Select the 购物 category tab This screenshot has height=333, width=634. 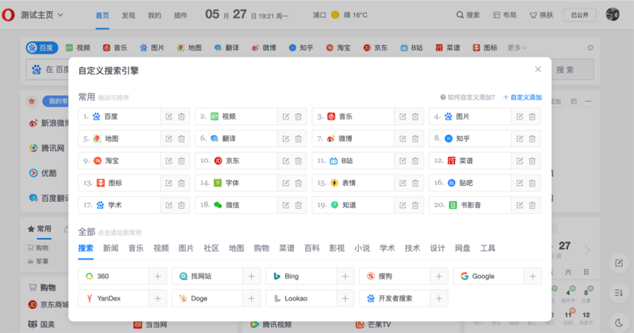pos(262,248)
